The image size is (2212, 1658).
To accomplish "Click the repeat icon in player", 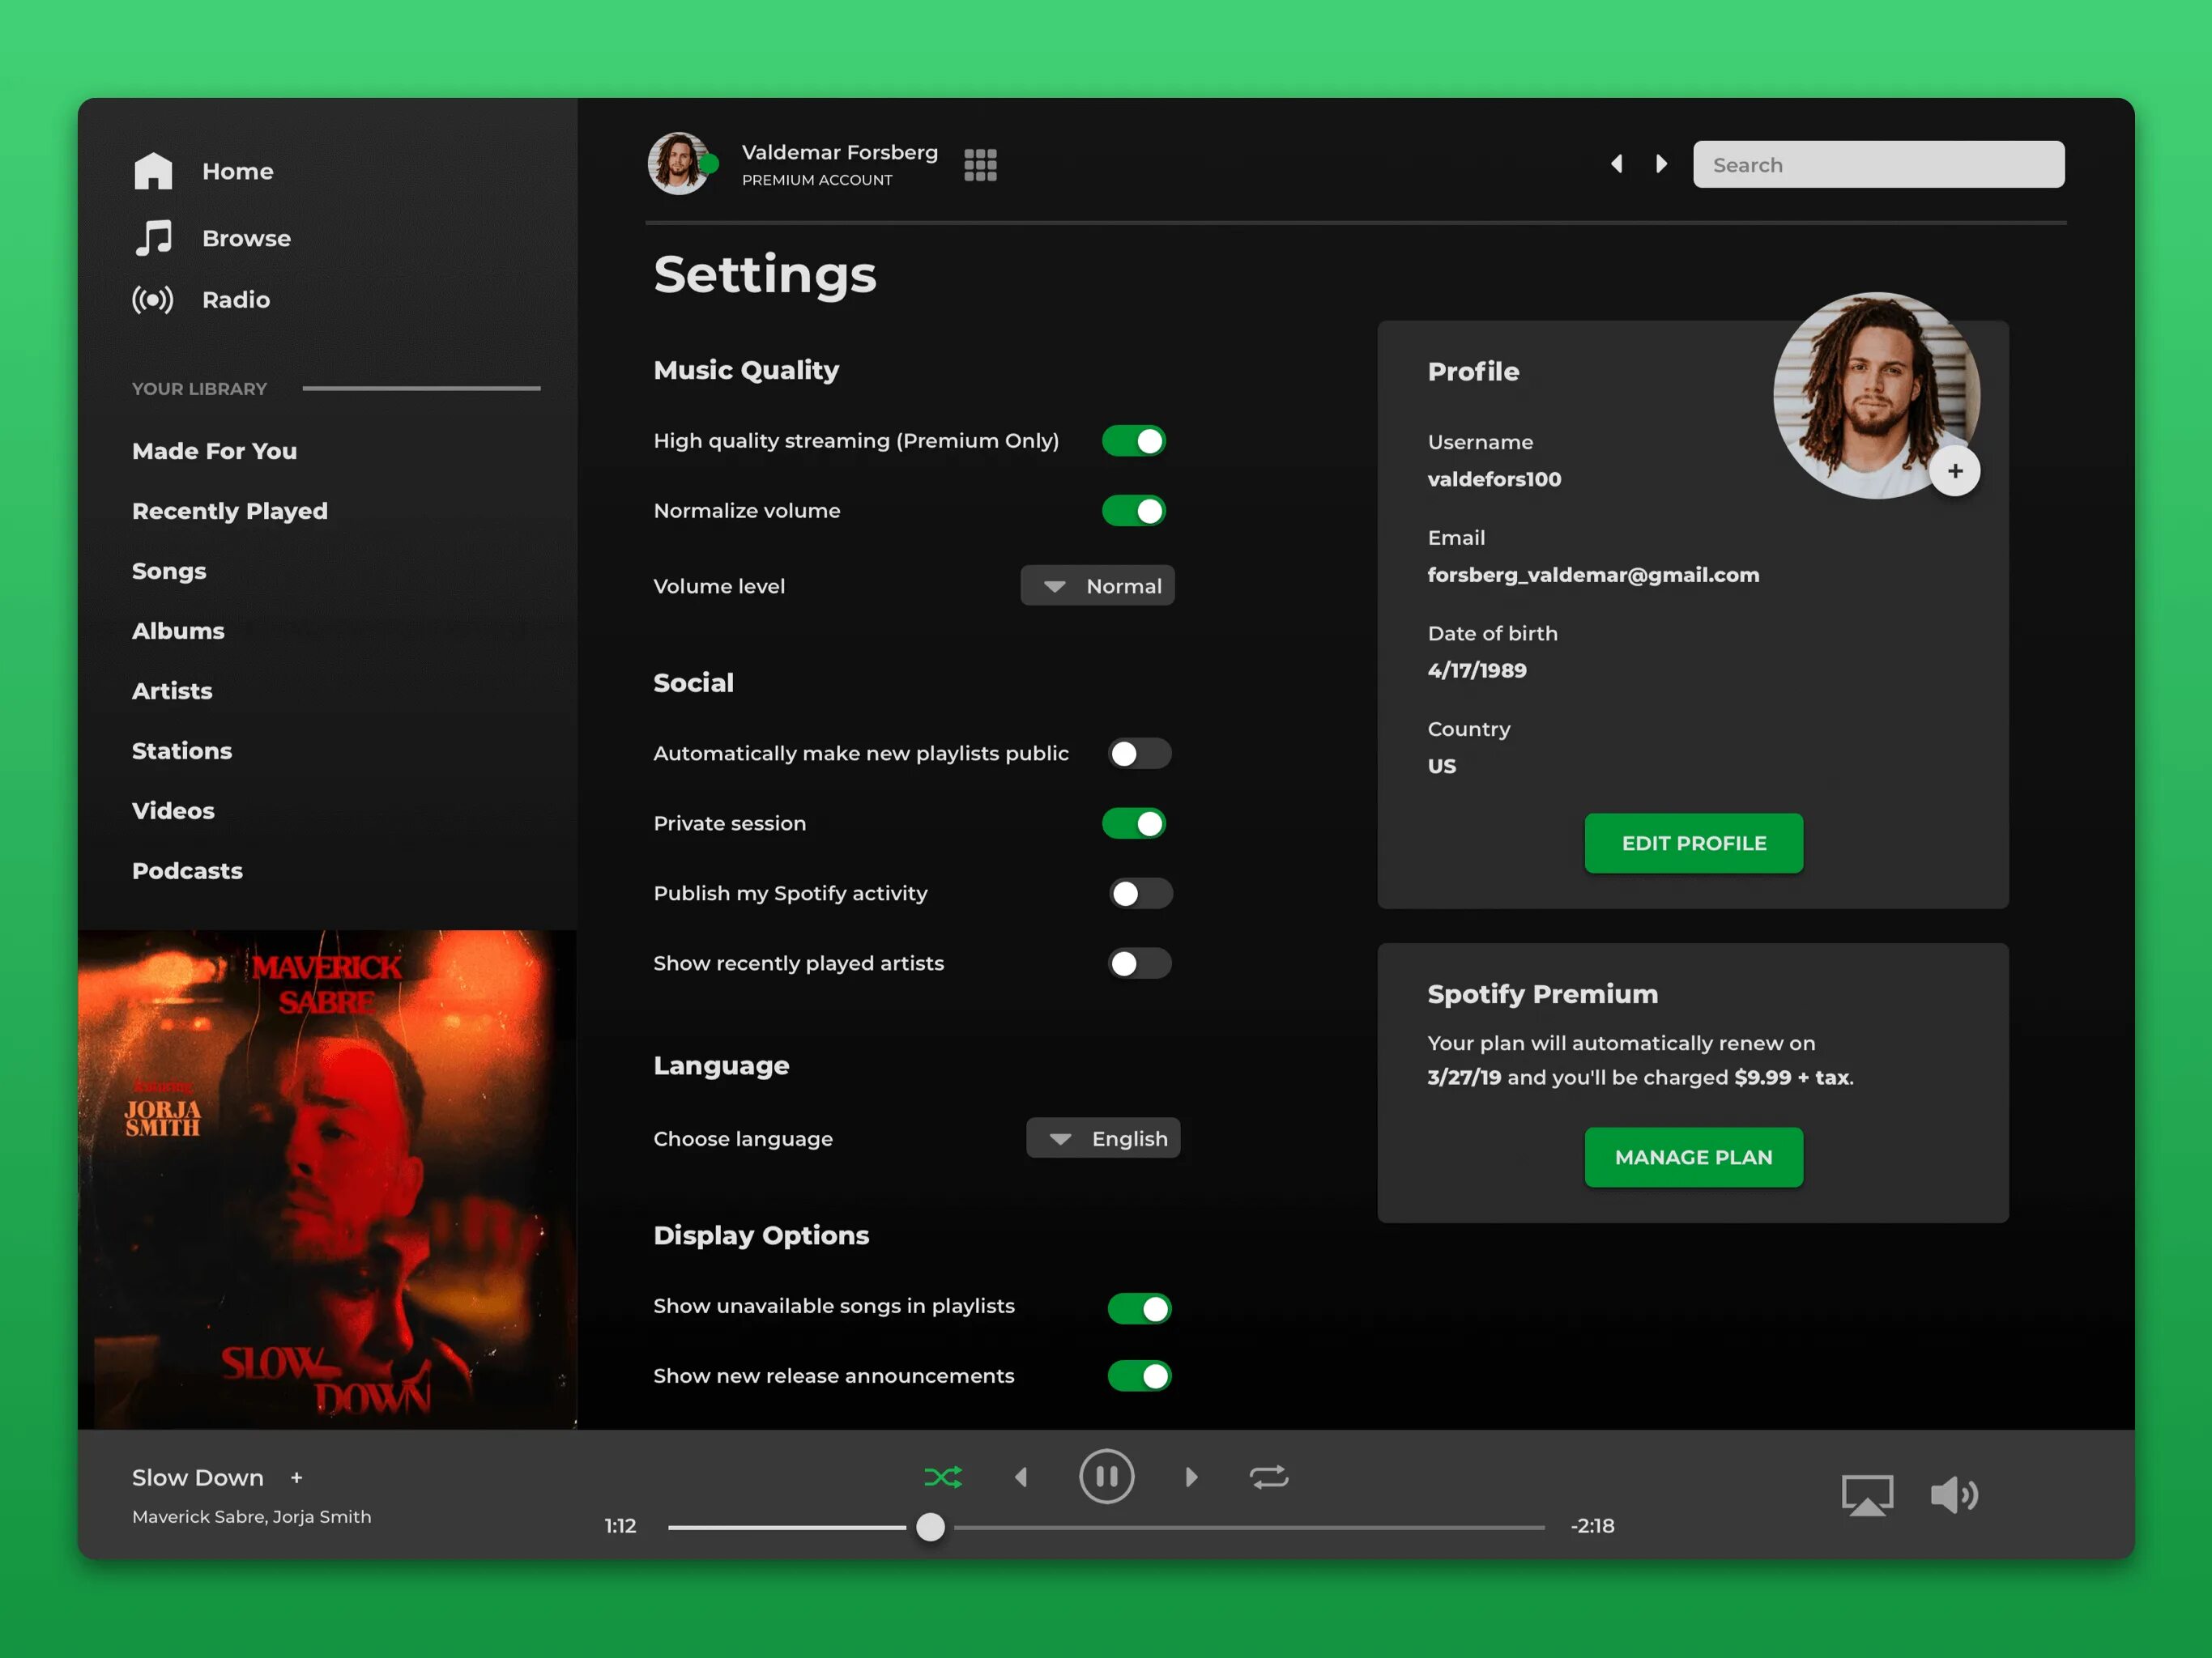I will 1268,1476.
